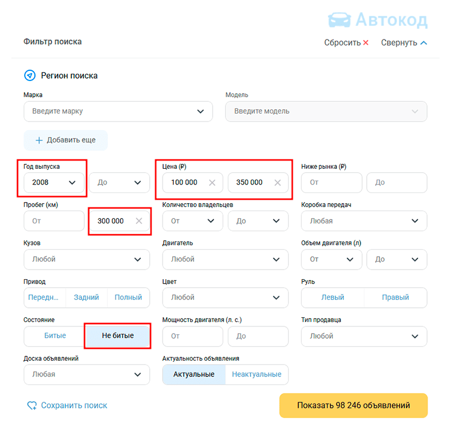Click Сбросить to reset filters

tap(343, 43)
